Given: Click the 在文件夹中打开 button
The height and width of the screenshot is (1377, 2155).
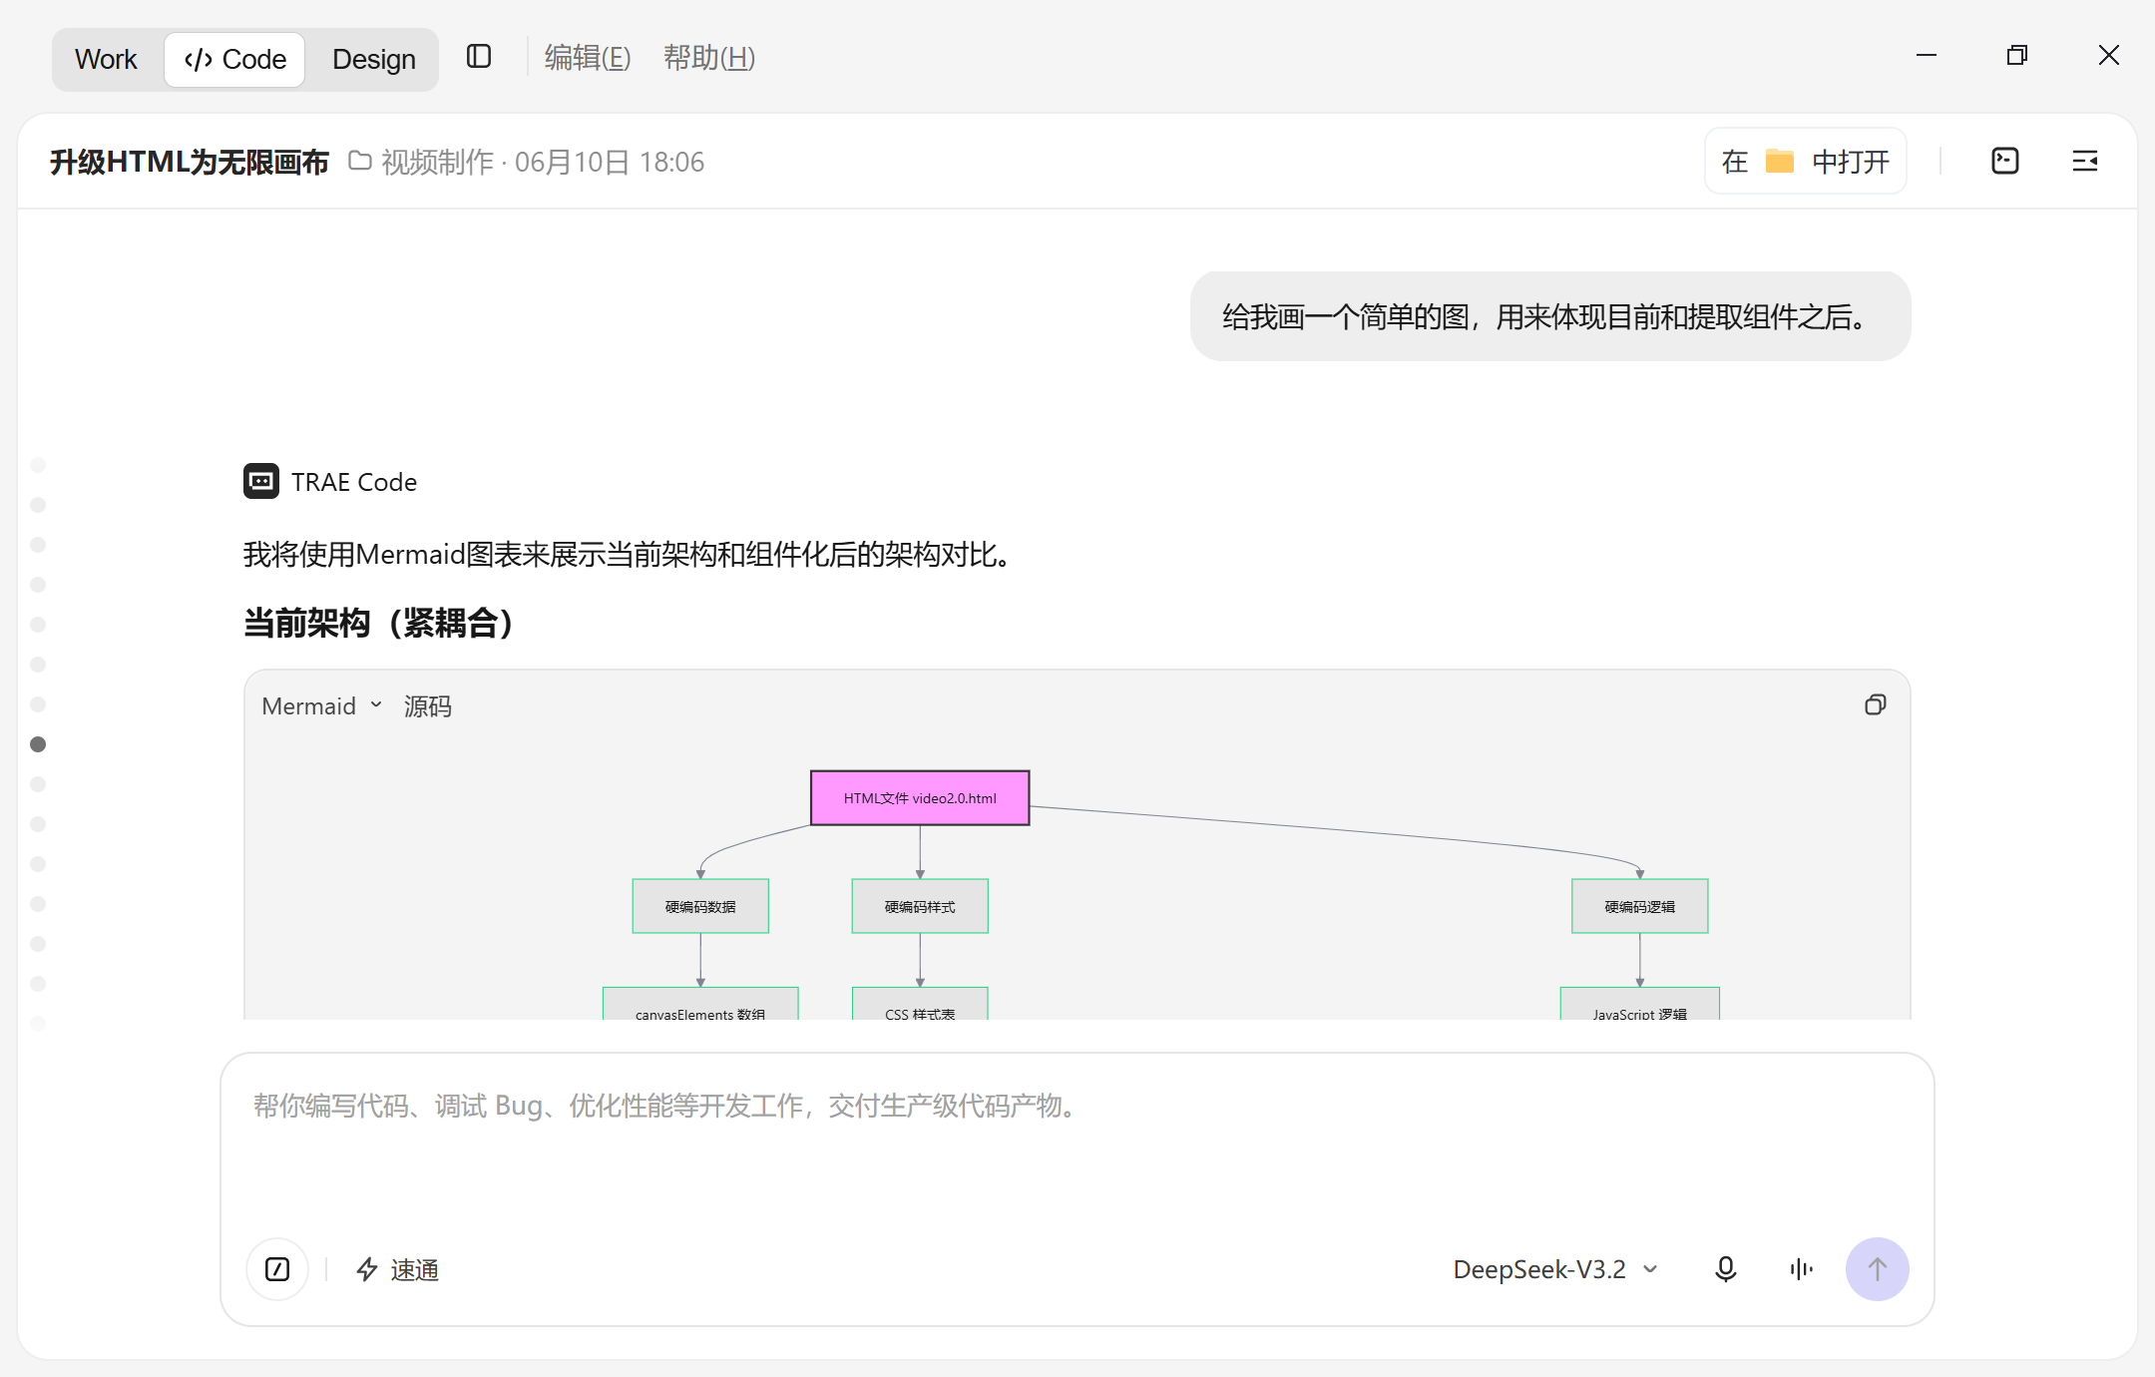Looking at the screenshot, I should coord(1805,161).
